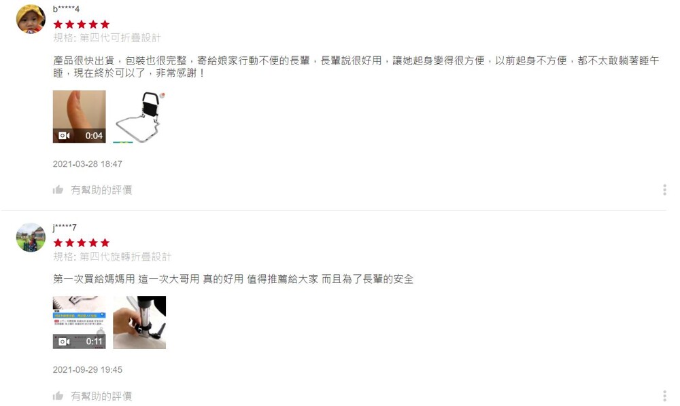
Task: Open the clamp installation photo thumbnail
Action: [x=139, y=322]
